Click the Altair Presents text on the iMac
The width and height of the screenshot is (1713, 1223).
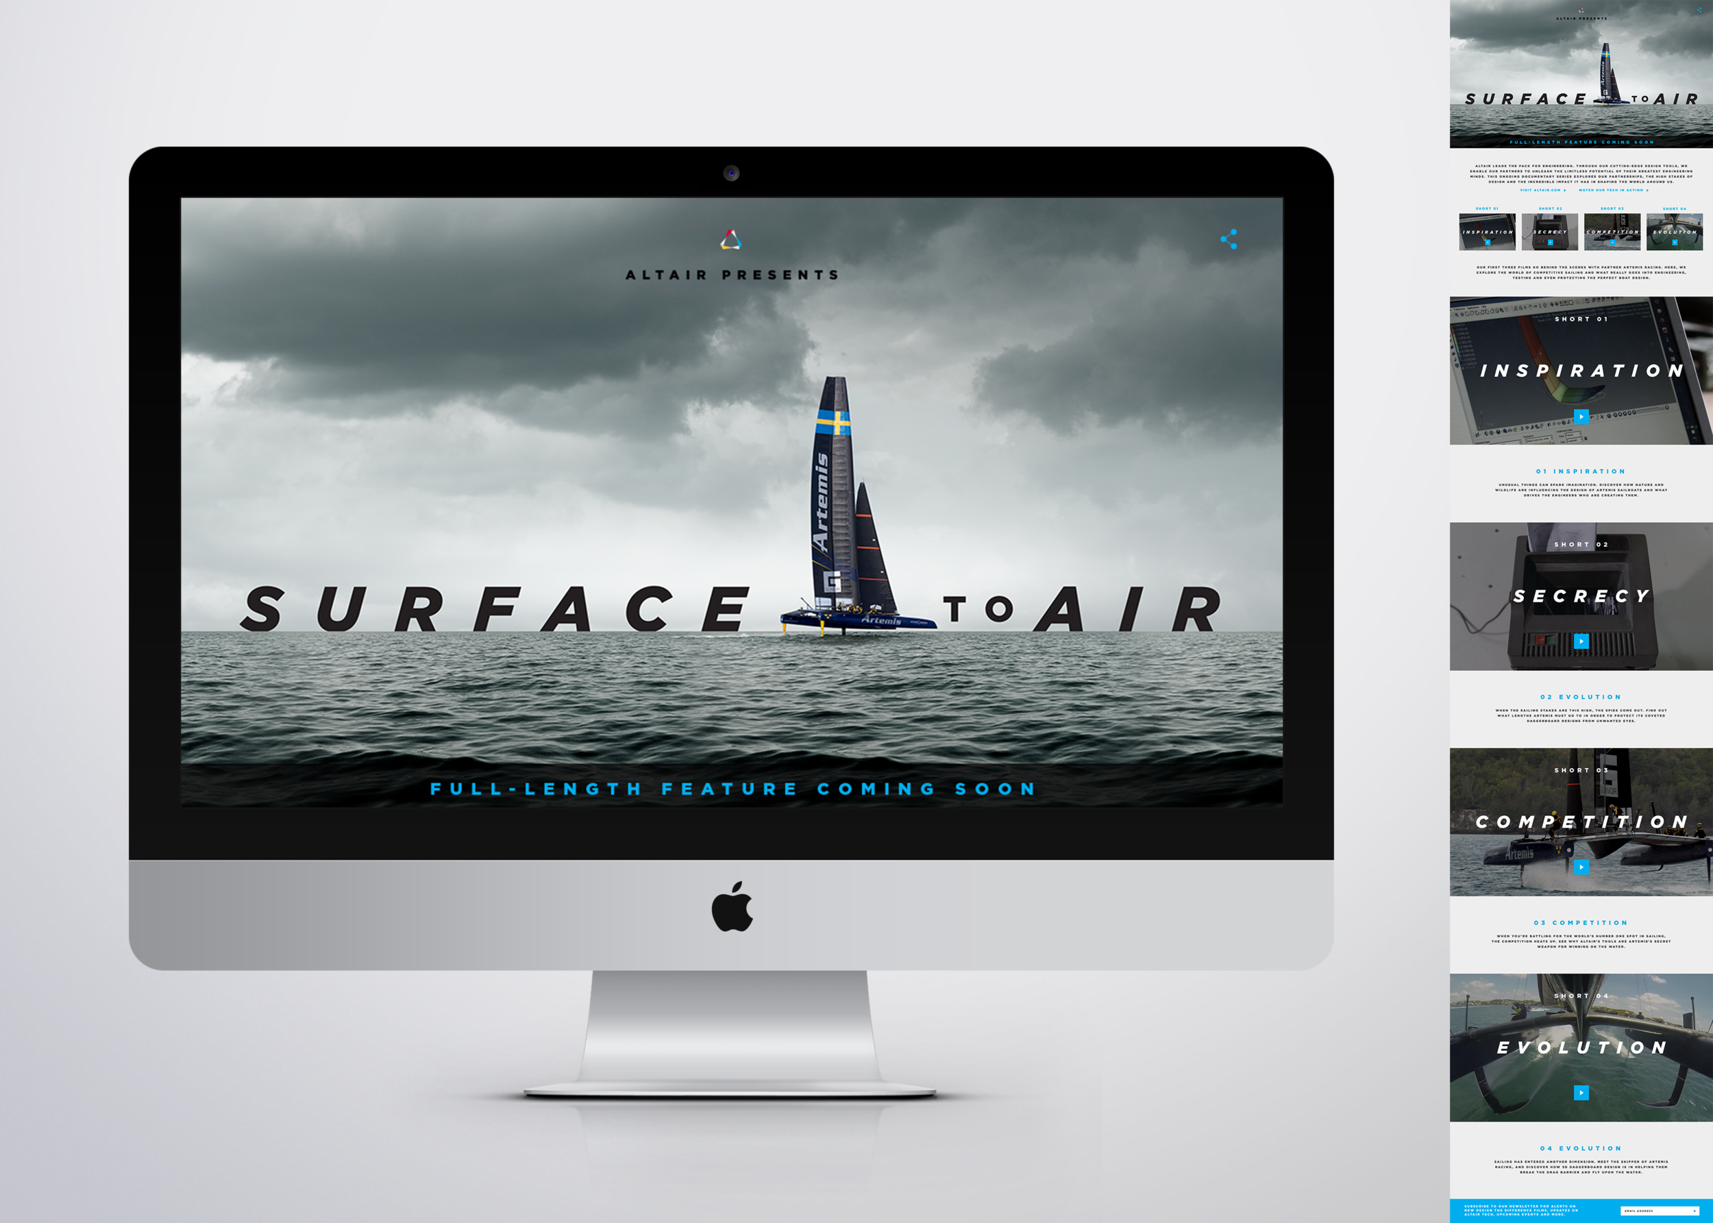(x=732, y=275)
